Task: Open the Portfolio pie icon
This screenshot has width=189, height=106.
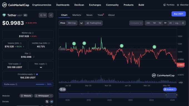Action: (165, 5)
